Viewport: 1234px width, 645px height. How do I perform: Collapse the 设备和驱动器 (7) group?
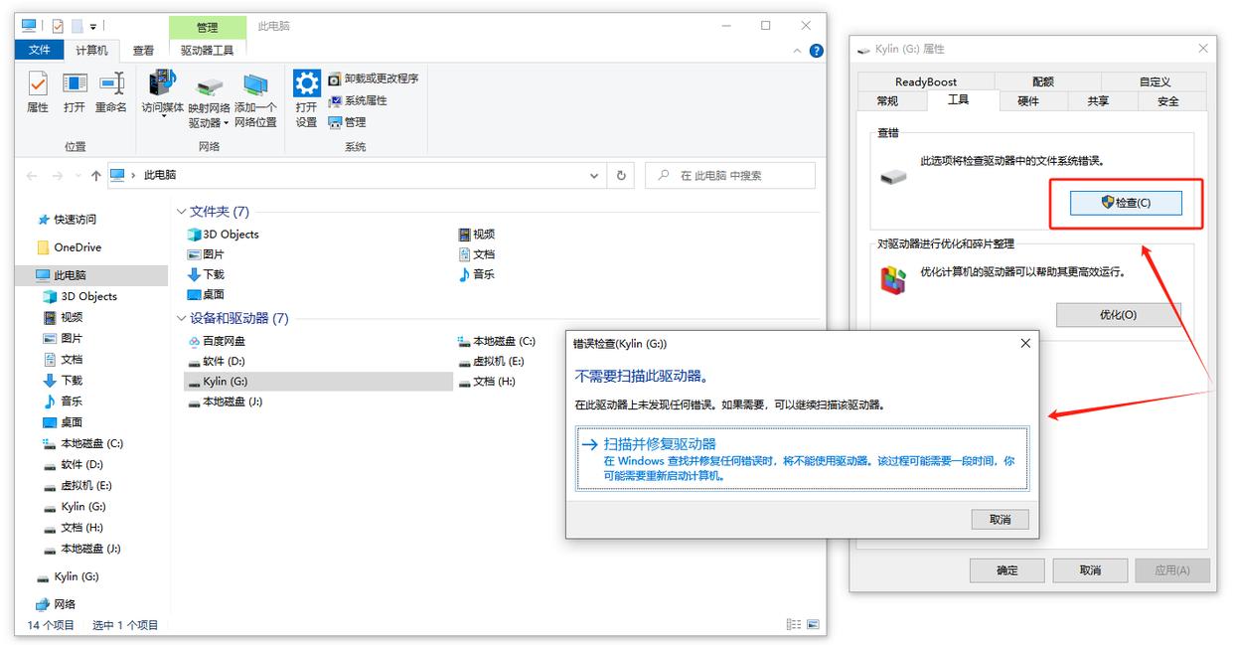coord(182,319)
